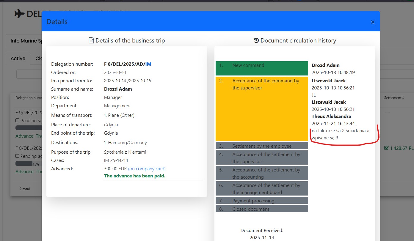Click the Settlement column sort arrows
The image size is (414, 241).
tap(403, 98)
